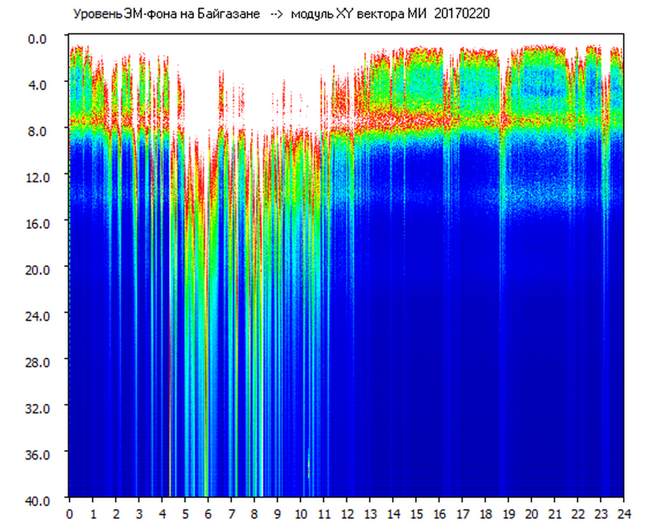Click the chart title about Байгазан EM background
The width and height of the screenshot is (646, 531).
[x=166, y=14]
